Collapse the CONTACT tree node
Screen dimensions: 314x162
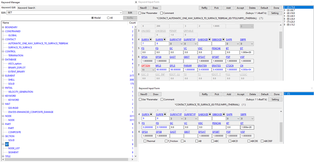tap(3, 39)
